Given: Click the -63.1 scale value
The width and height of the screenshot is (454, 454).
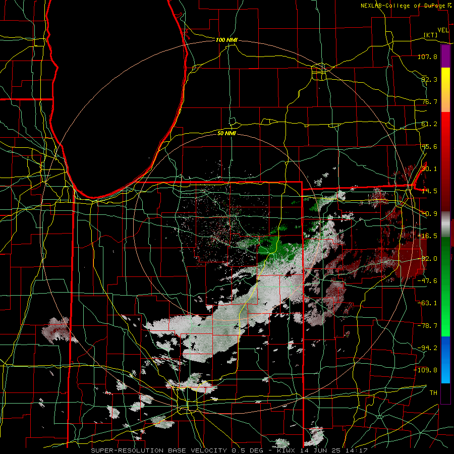Looking at the screenshot, I should 427,303.
